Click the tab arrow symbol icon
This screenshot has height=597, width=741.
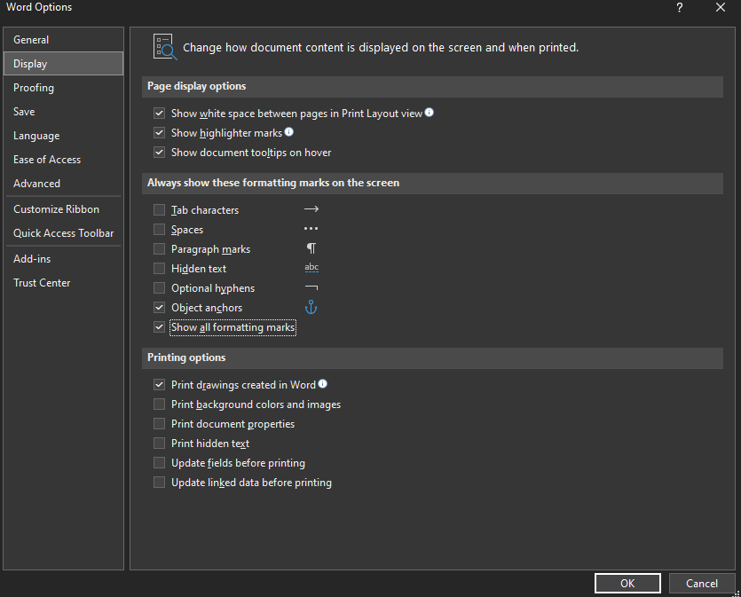(x=311, y=209)
